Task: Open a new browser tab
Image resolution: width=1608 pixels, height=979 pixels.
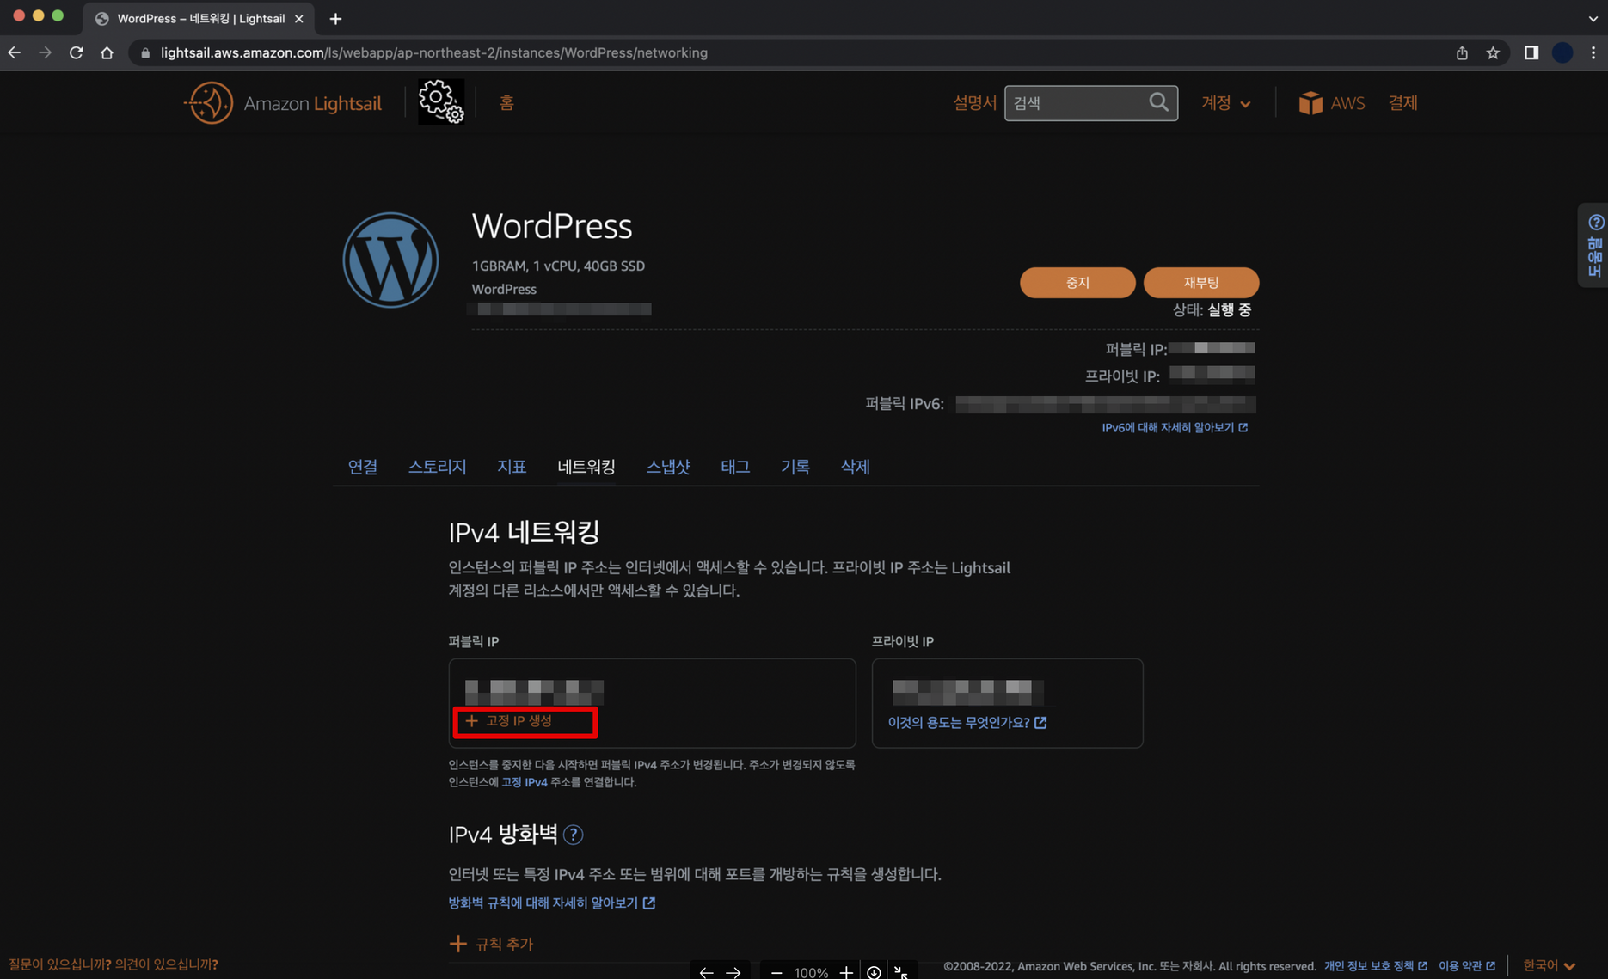Action: pos(335,18)
